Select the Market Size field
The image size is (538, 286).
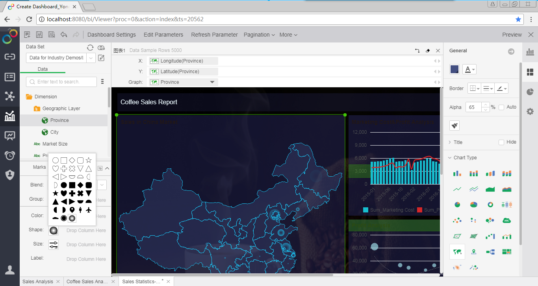55,144
